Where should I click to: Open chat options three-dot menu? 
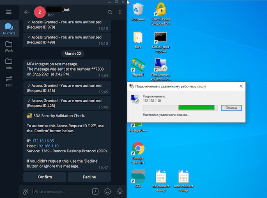pos(120,12)
